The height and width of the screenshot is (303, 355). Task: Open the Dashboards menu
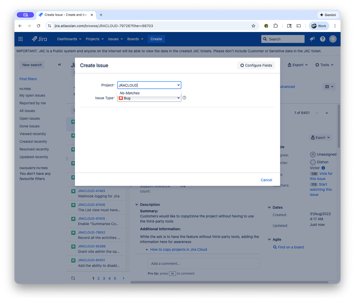point(69,39)
